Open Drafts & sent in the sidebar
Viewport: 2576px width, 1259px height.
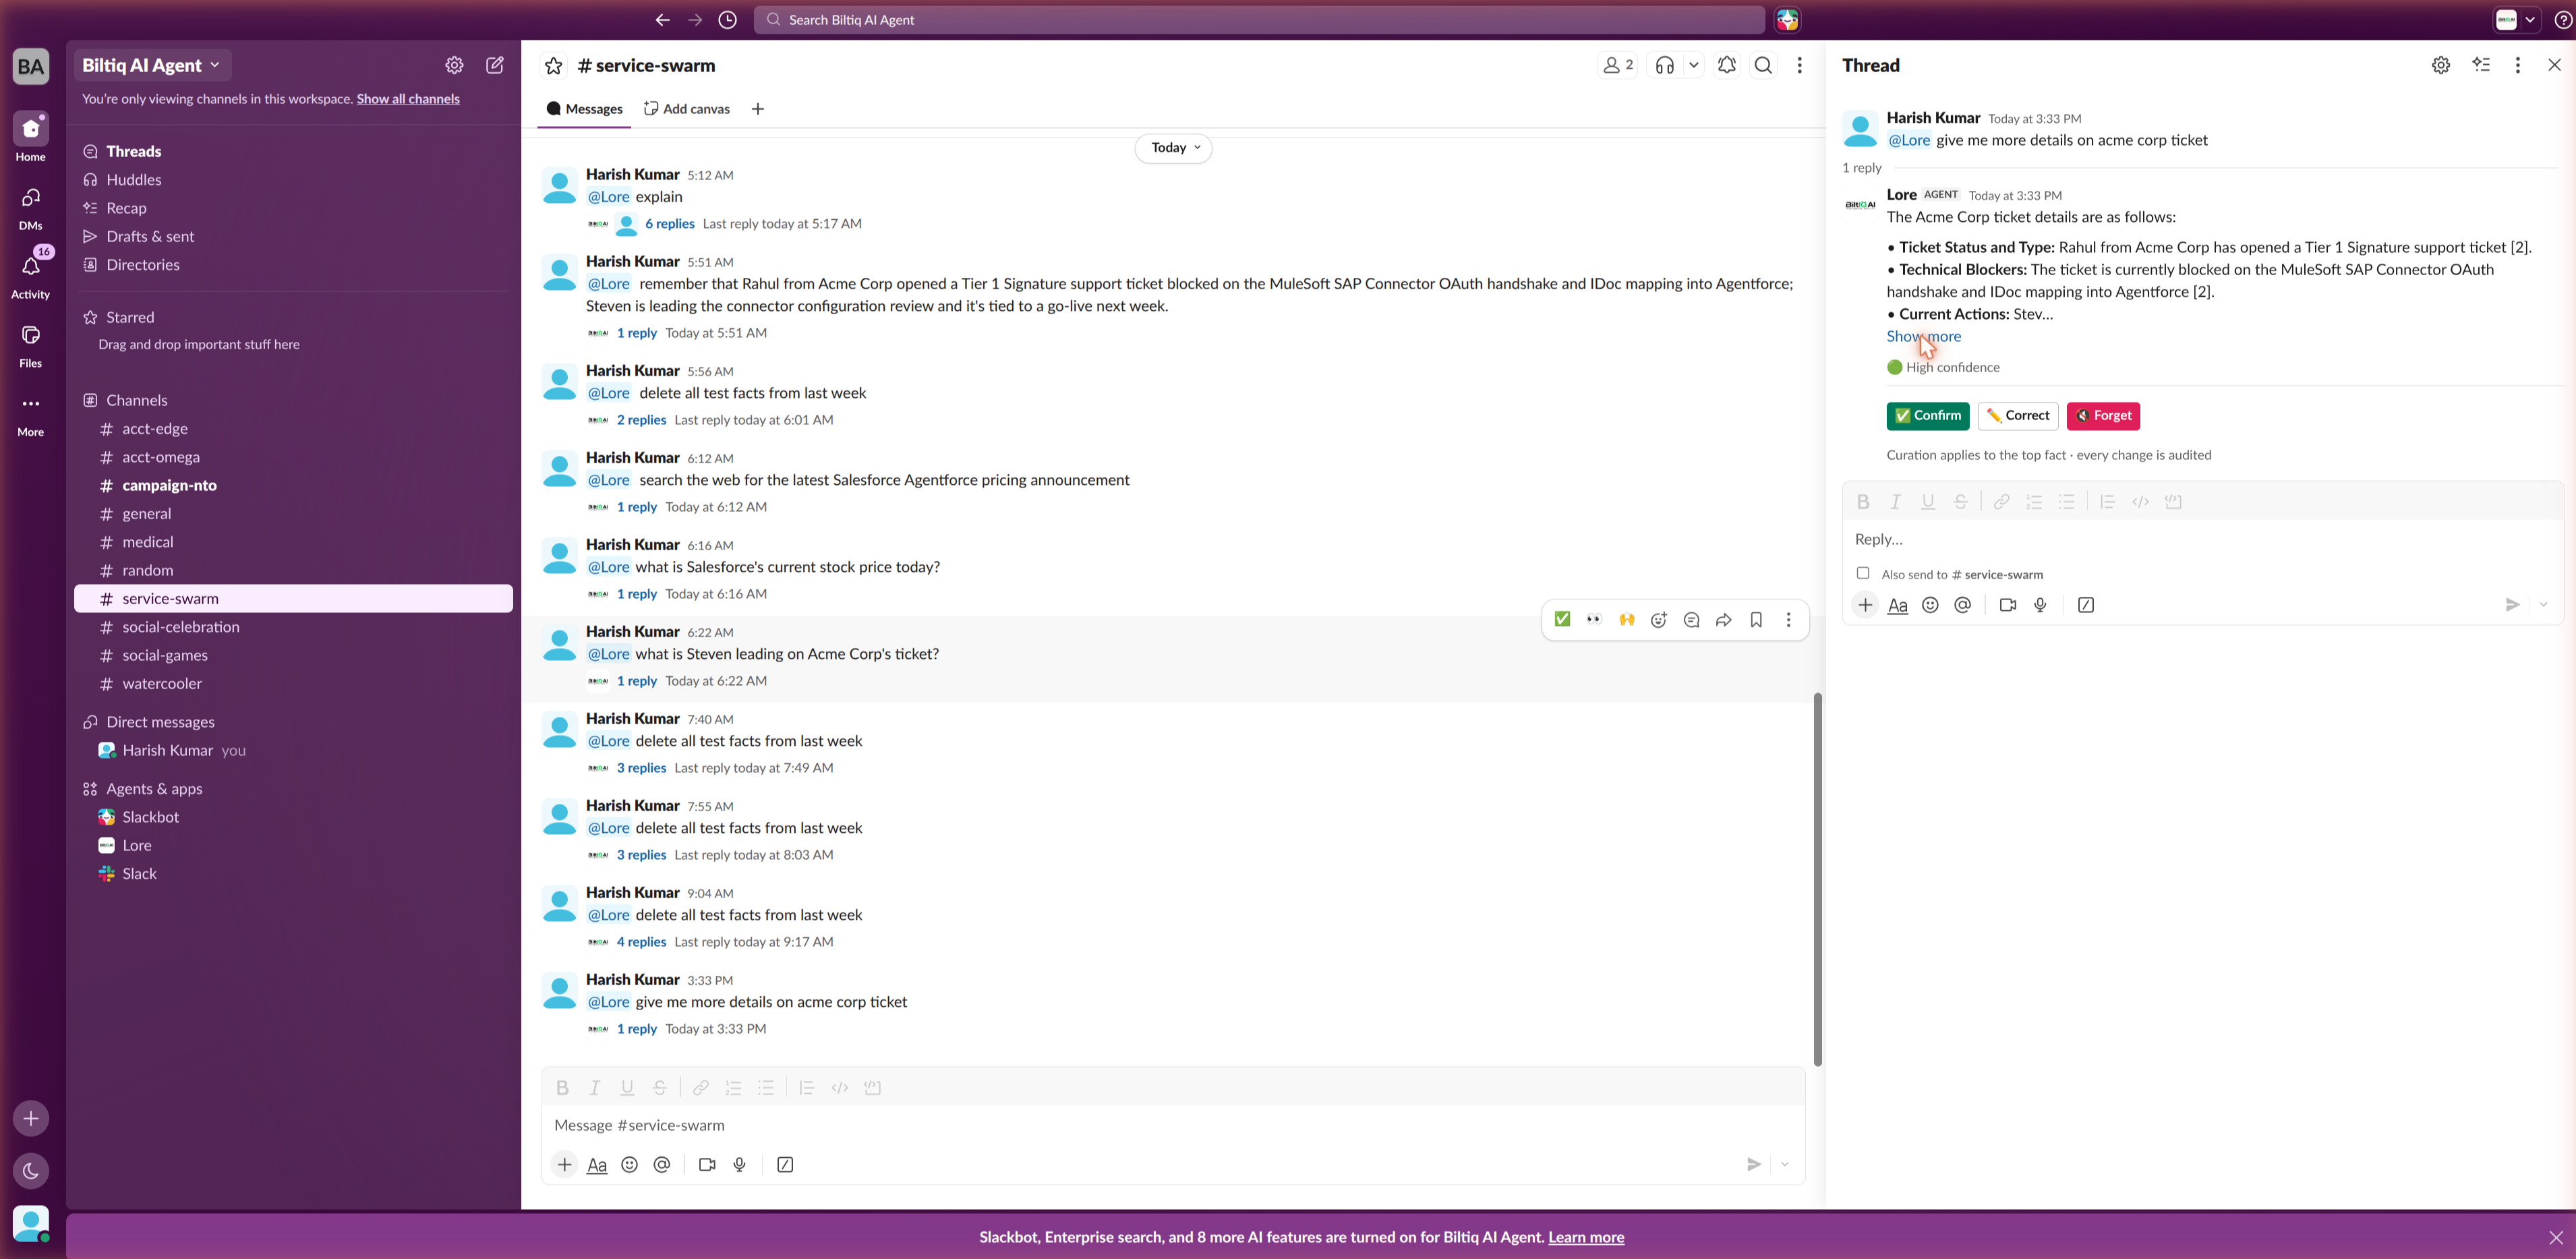(x=150, y=236)
